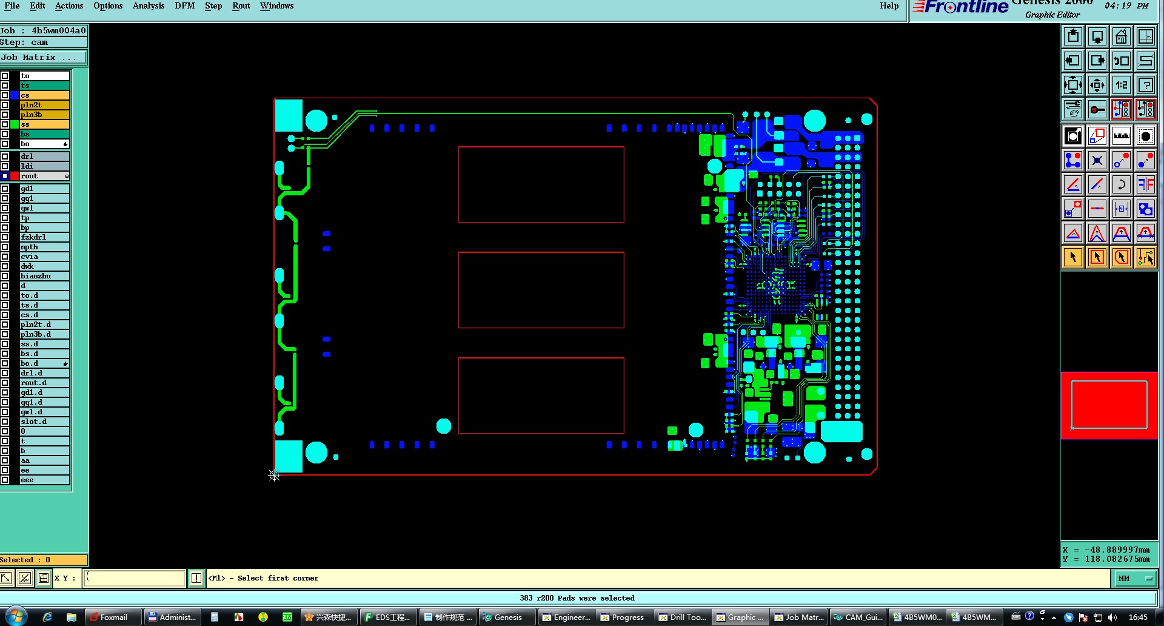Click the zoom-in (pan up) view icon
This screenshot has width=1164, height=626.
pos(1073,36)
